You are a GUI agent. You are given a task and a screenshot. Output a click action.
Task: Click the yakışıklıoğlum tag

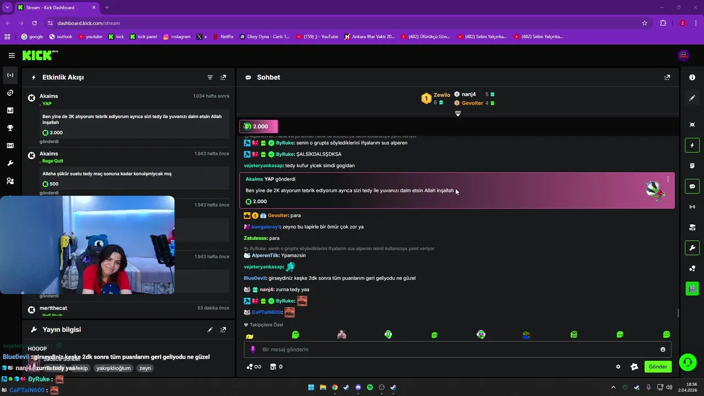pos(114,369)
